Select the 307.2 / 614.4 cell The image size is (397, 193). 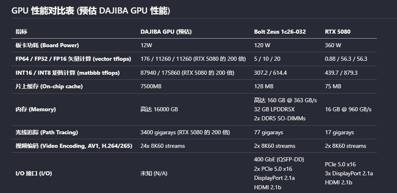pos(270,73)
